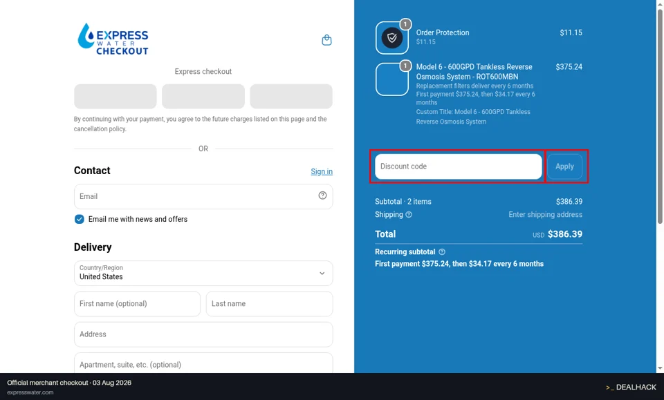Focus the Email input field

[203, 196]
